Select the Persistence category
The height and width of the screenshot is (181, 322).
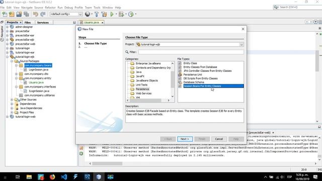click(142, 89)
